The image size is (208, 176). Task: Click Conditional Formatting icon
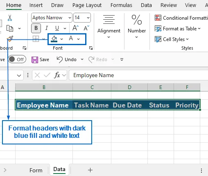coord(158,18)
